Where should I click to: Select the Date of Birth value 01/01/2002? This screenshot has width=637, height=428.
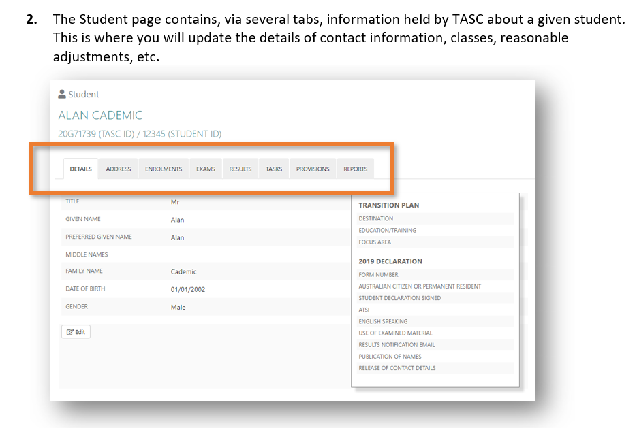point(188,289)
